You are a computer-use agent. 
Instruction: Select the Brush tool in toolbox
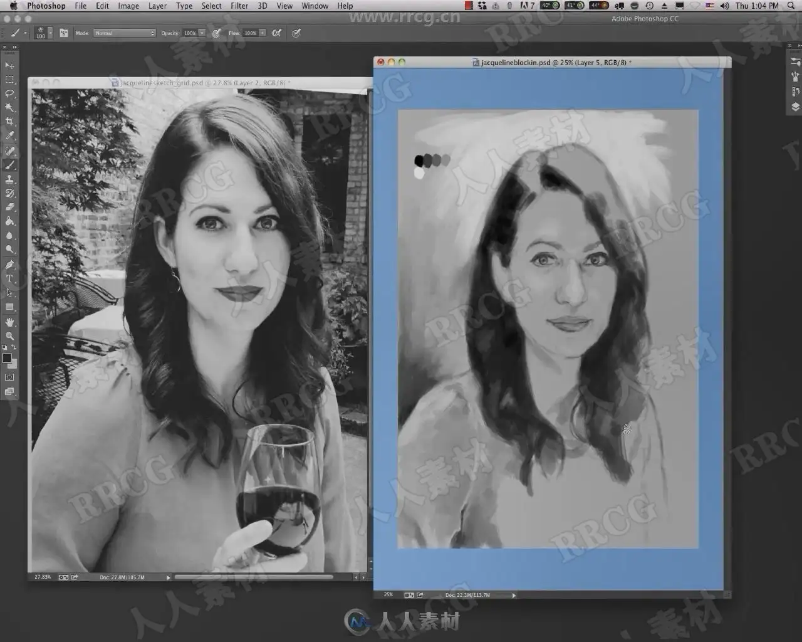coord(9,166)
